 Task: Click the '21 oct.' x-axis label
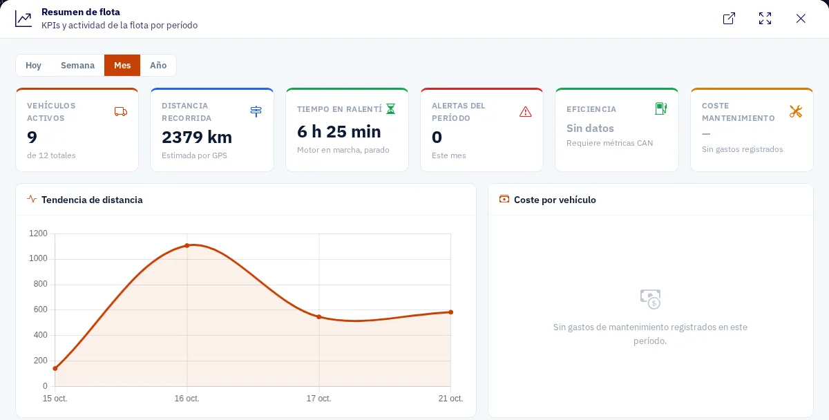point(450,399)
